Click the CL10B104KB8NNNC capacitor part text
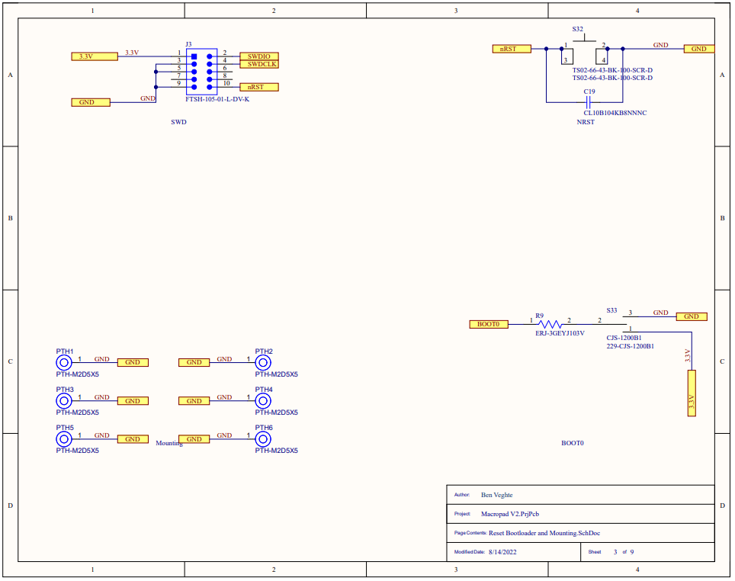The width and height of the screenshot is (735, 581). [615, 113]
